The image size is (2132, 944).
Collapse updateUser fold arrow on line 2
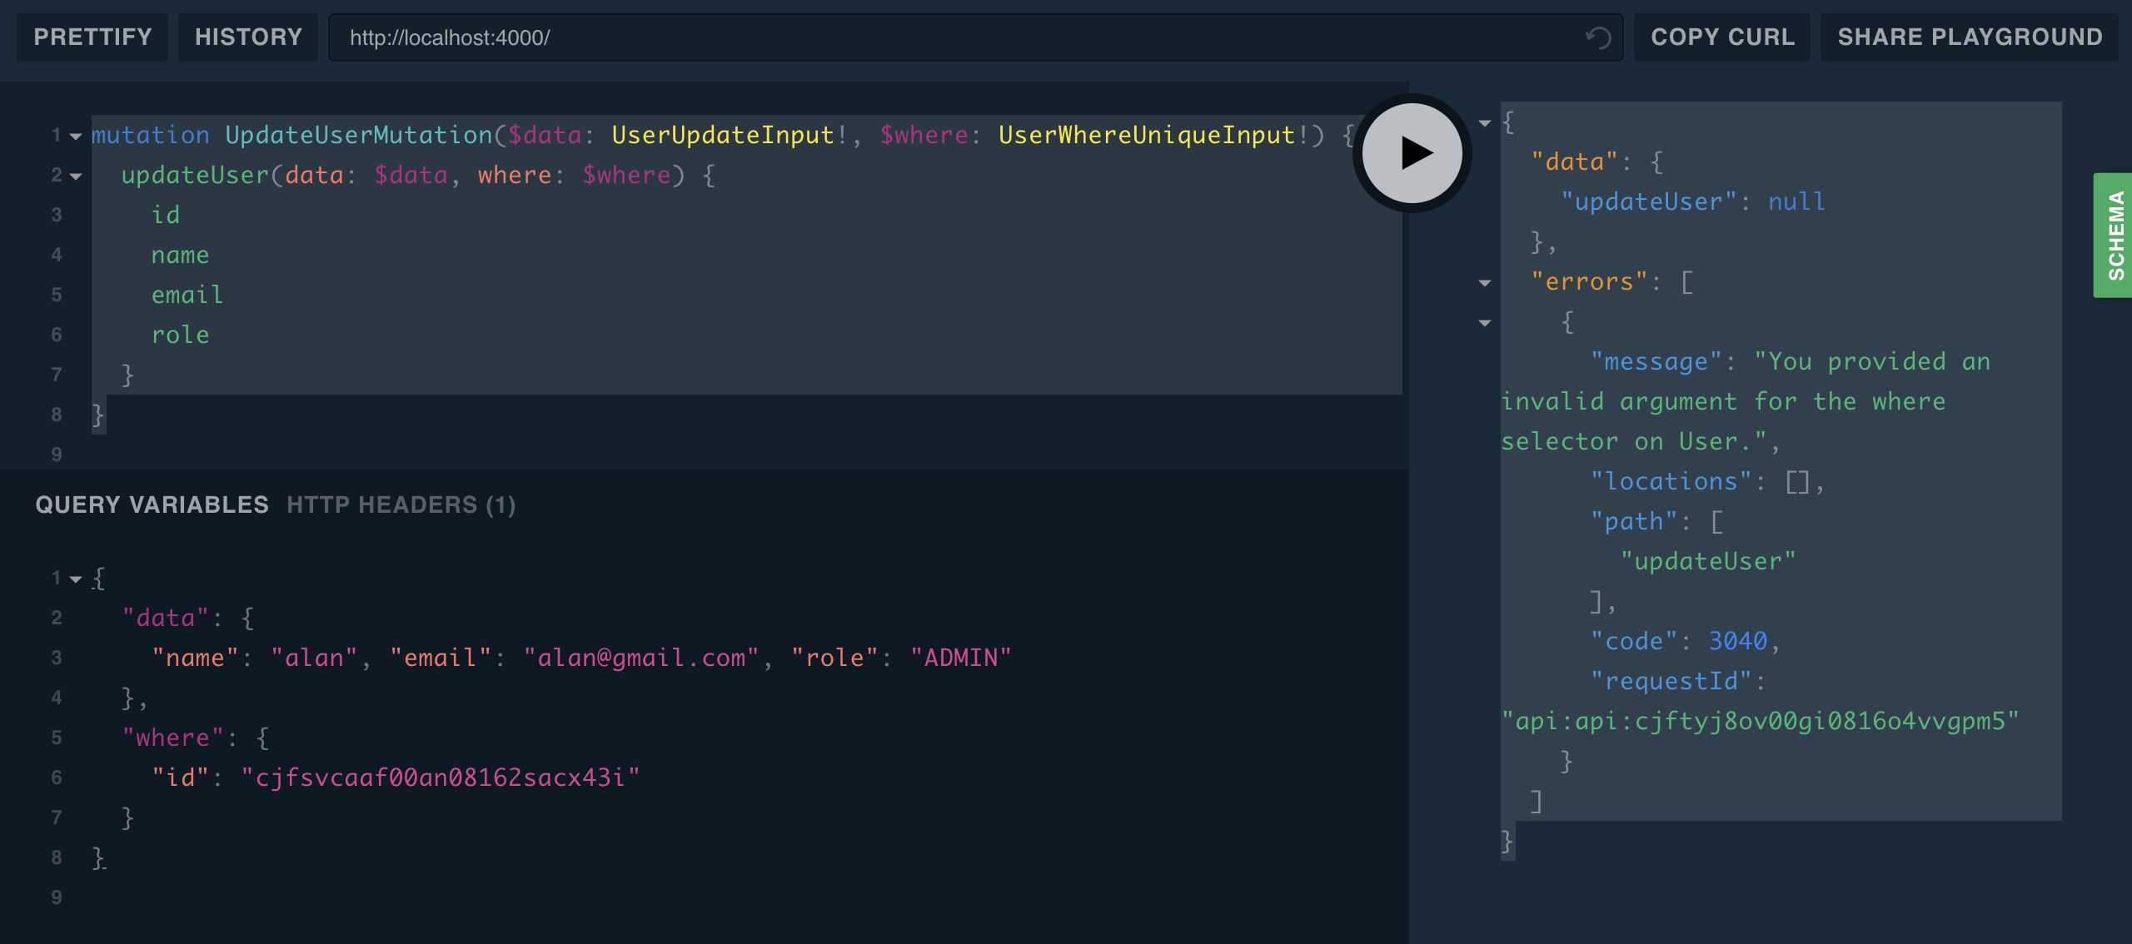coord(76,176)
